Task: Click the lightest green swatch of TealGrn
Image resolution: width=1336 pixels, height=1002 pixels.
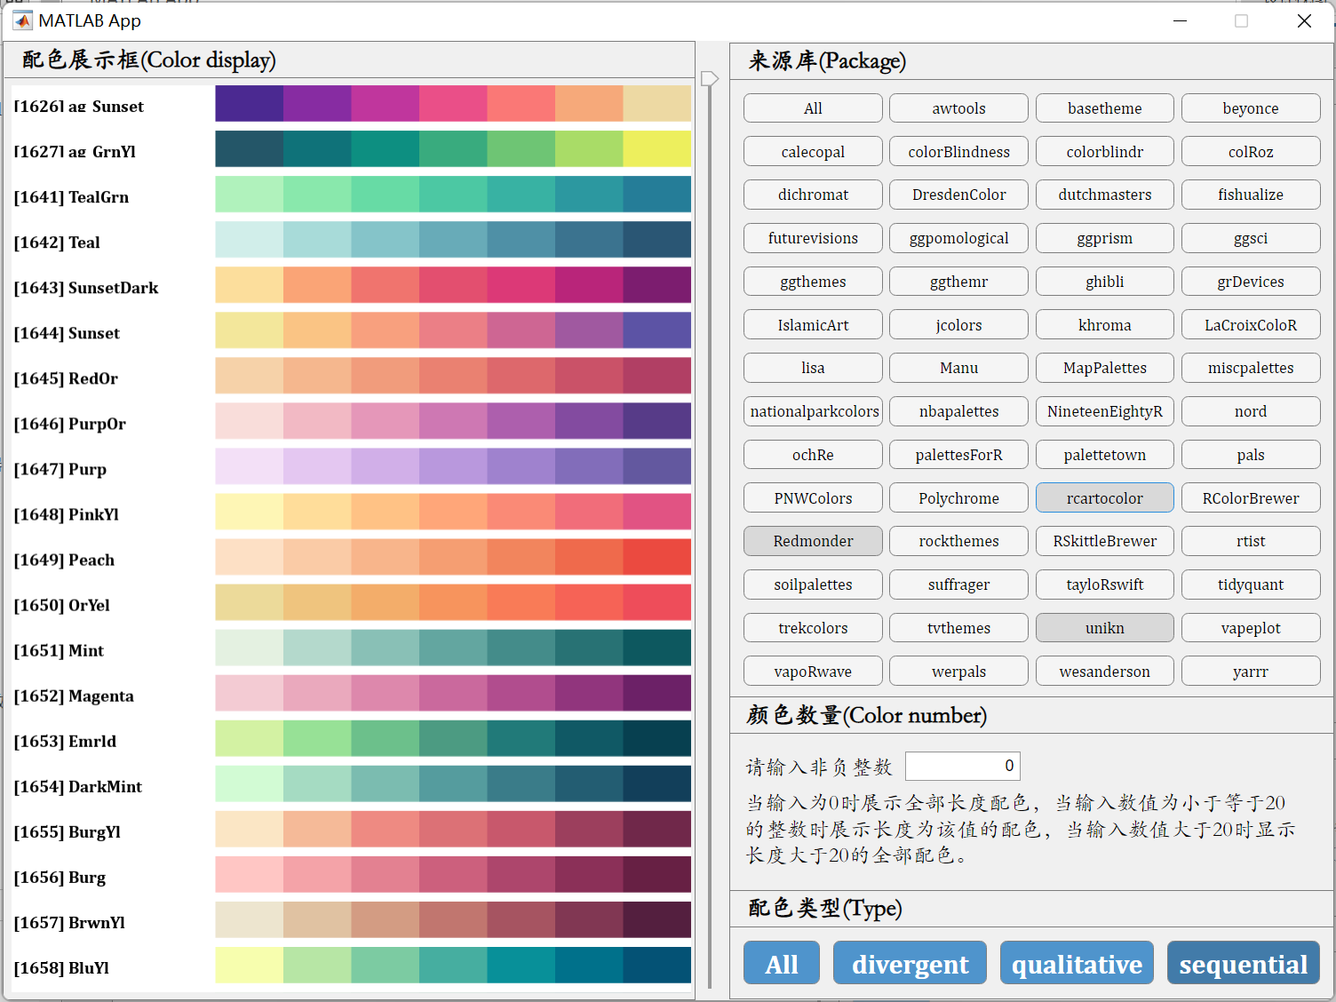Action: tap(250, 195)
